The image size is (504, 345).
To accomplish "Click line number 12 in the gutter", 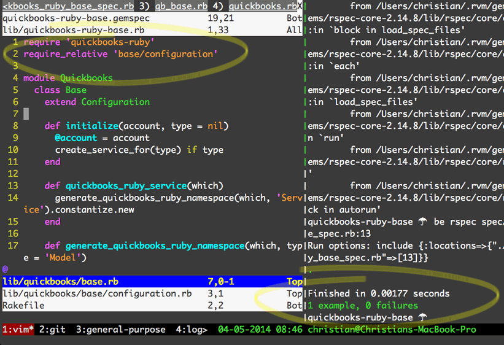I will 13,174.
